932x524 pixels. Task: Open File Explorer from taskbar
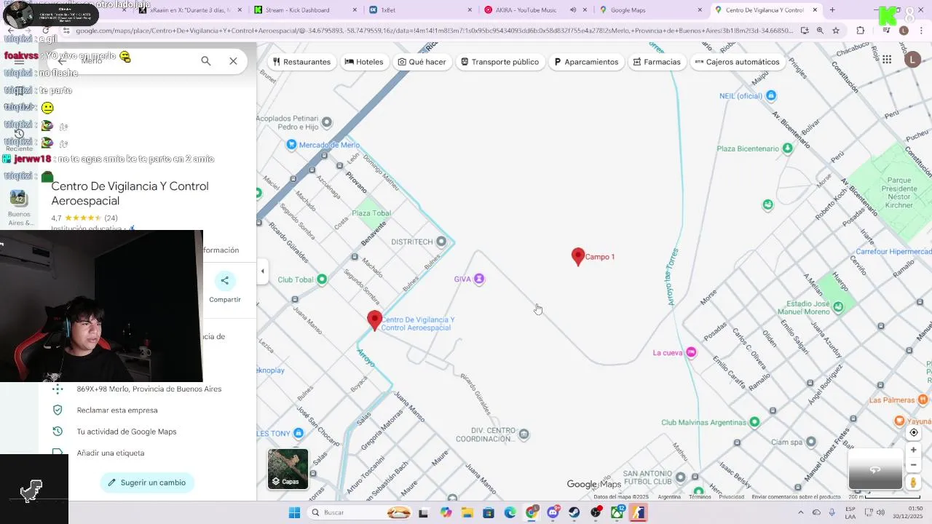click(x=466, y=512)
